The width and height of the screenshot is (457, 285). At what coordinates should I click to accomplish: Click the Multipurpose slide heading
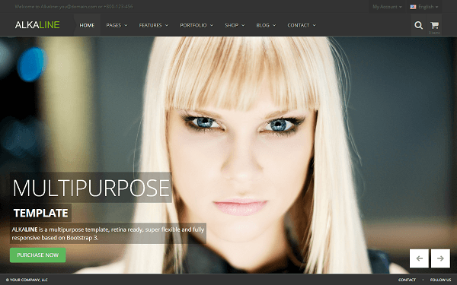91,188
